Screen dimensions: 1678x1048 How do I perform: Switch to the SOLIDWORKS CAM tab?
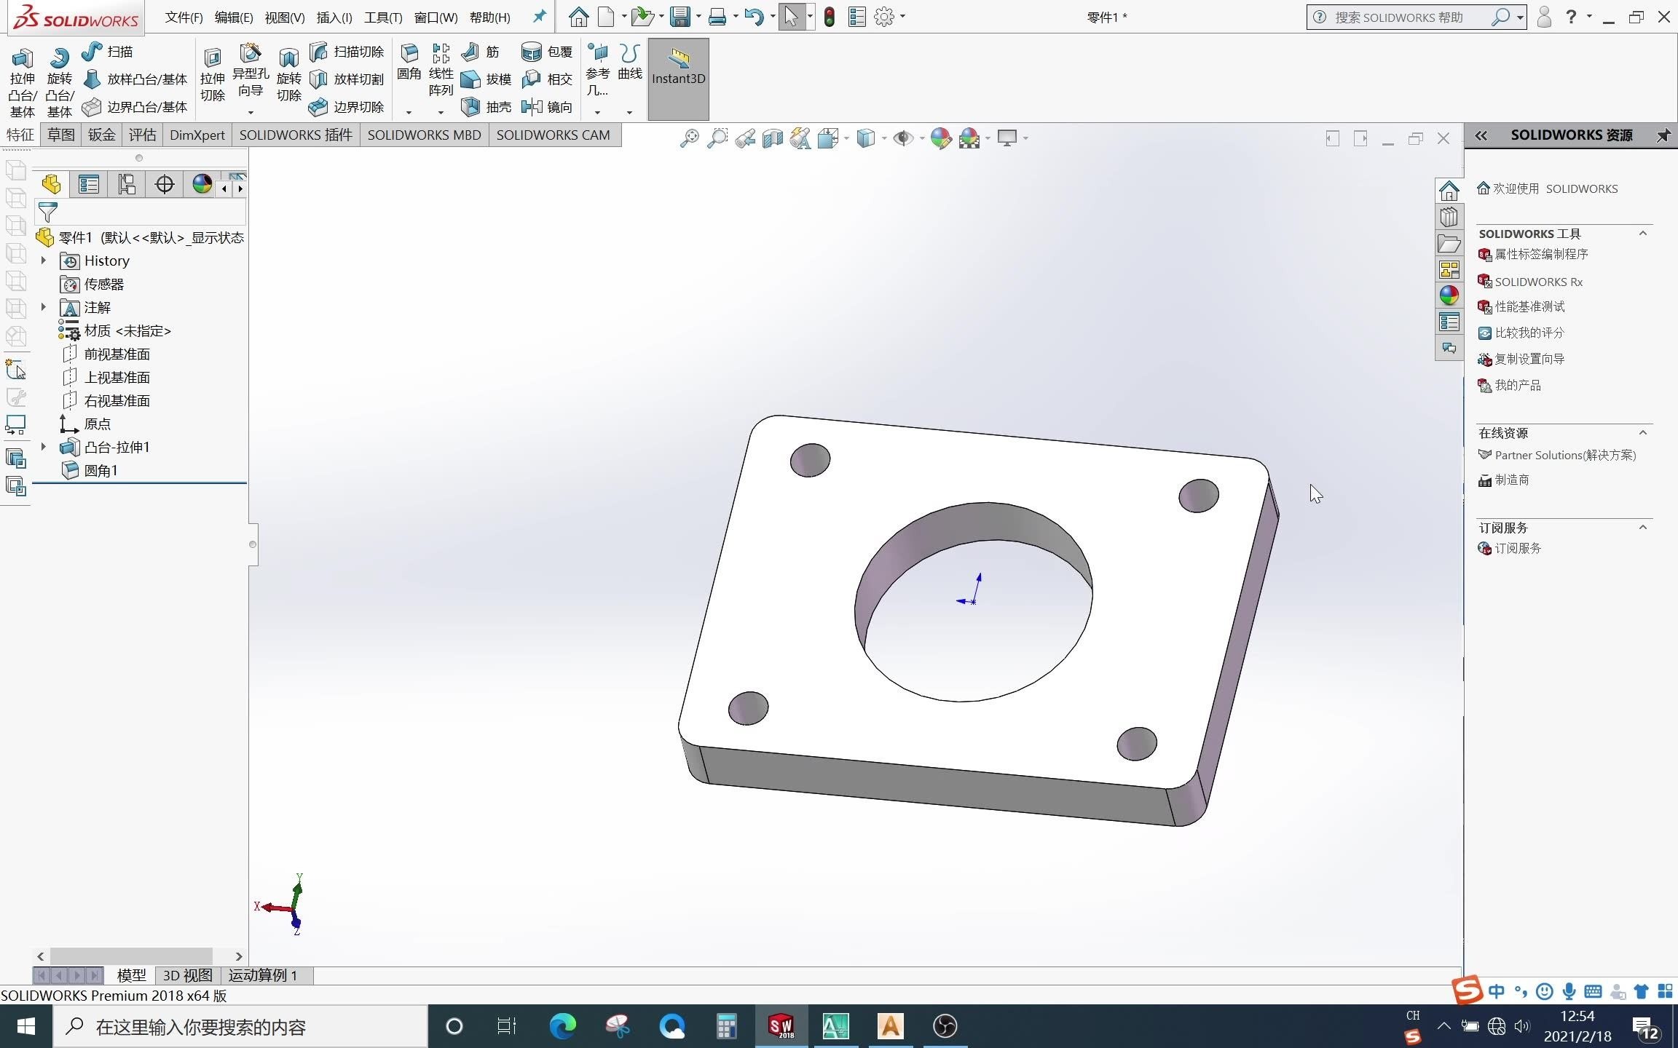(554, 135)
